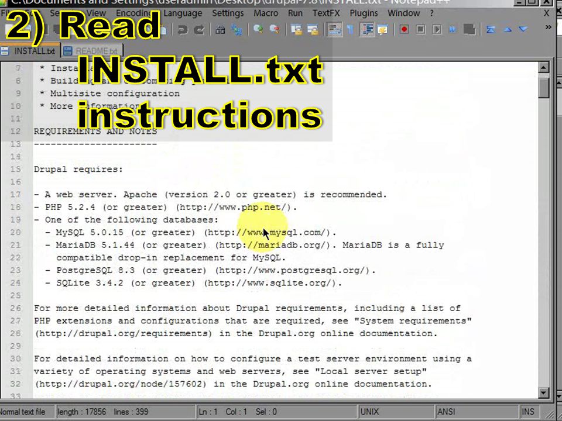Image resolution: width=562 pixels, height=421 pixels.
Task: Open the Plugins menu
Action: pyautogui.click(x=364, y=13)
